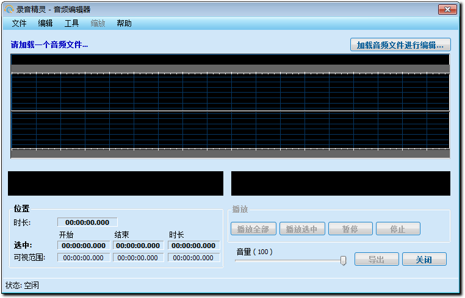Open the 工具 menu
The height and width of the screenshot is (298, 465).
point(71,23)
